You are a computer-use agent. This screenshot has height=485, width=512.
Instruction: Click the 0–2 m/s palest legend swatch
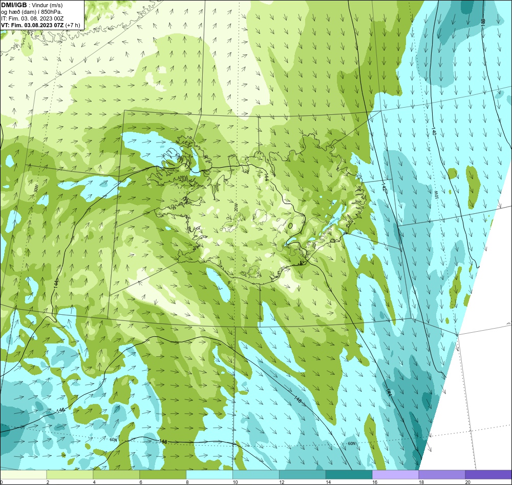tap(24, 475)
